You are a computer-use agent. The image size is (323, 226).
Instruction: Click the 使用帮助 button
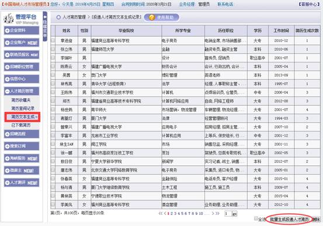[x=162, y=18]
